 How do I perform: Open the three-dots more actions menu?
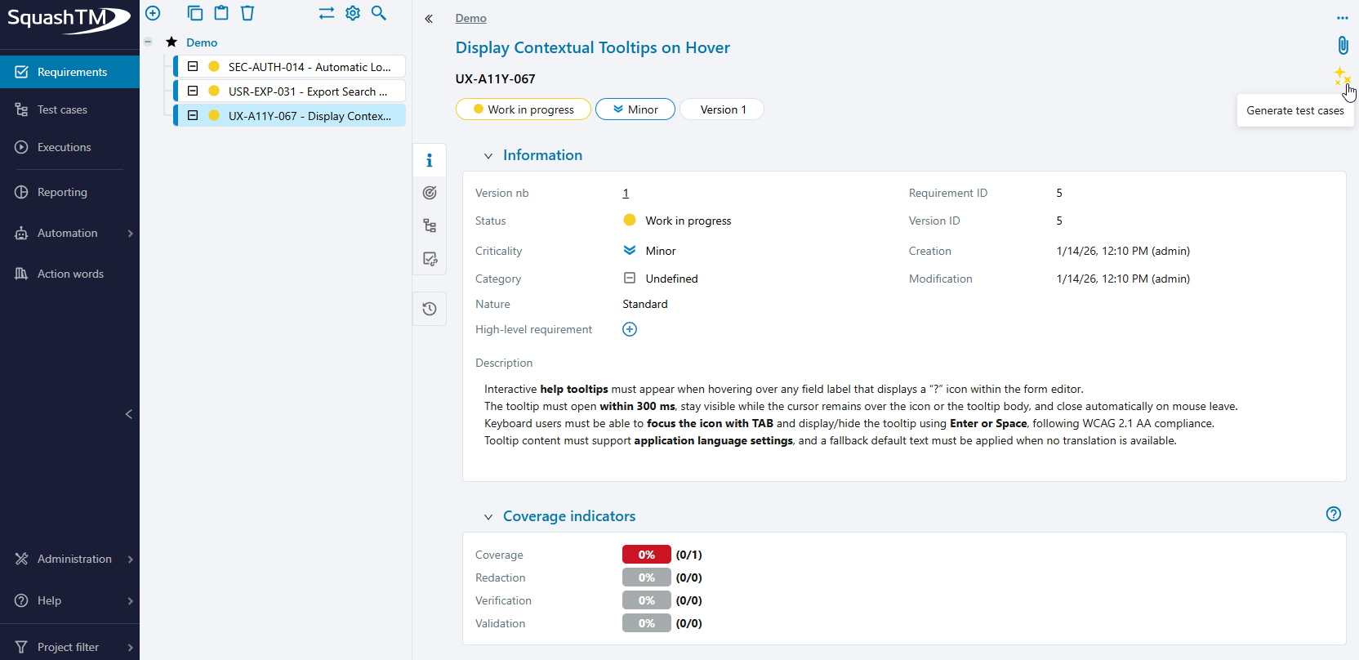(x=1343, y=18)
